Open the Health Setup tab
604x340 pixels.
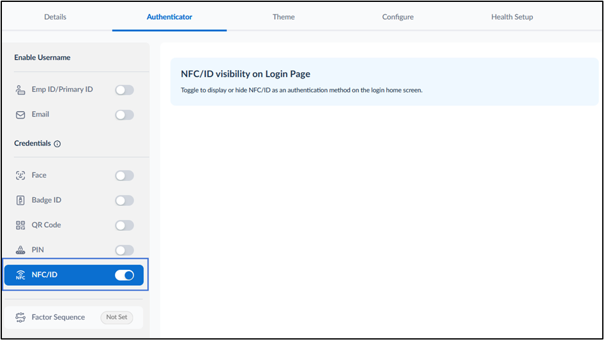(x=512, y=17)
